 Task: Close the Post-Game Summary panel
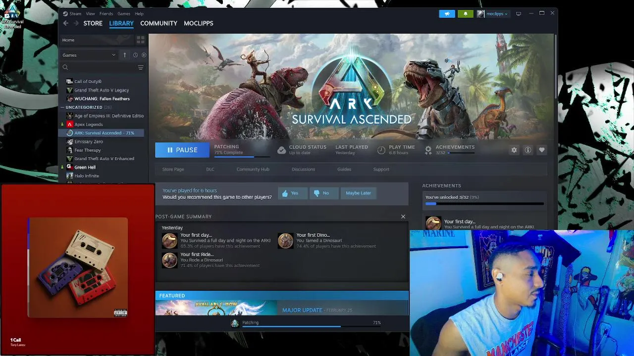[x=403, y=217]
